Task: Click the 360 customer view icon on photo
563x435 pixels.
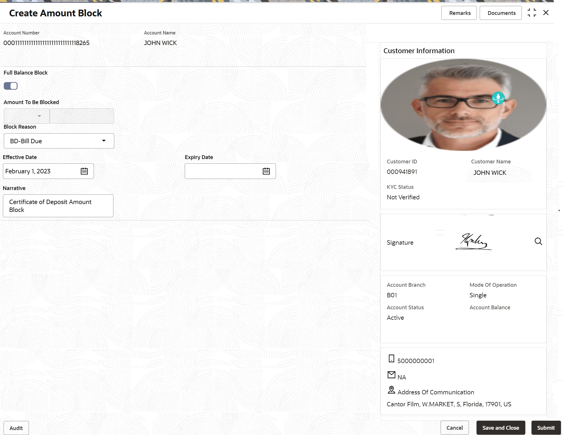Action: click(x=498, y=98)
